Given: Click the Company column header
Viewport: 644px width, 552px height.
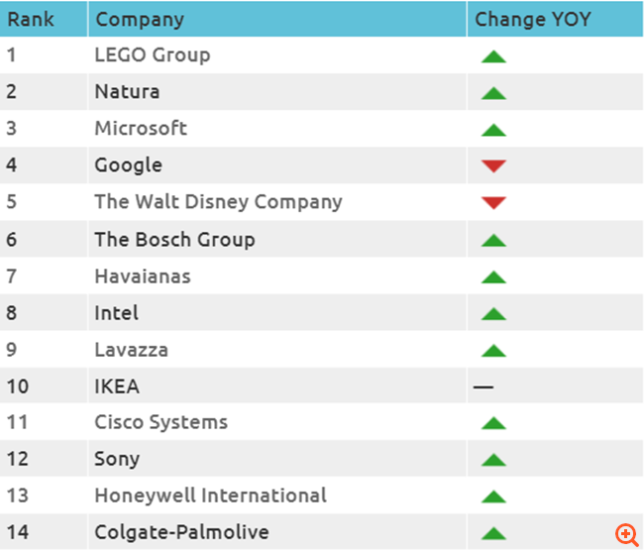Looking at the screenshot, I should 140,19.
